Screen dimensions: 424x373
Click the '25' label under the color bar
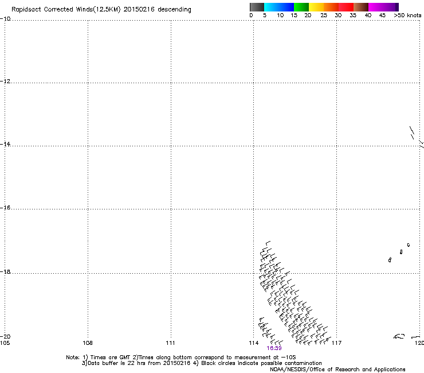coord(324,15)
